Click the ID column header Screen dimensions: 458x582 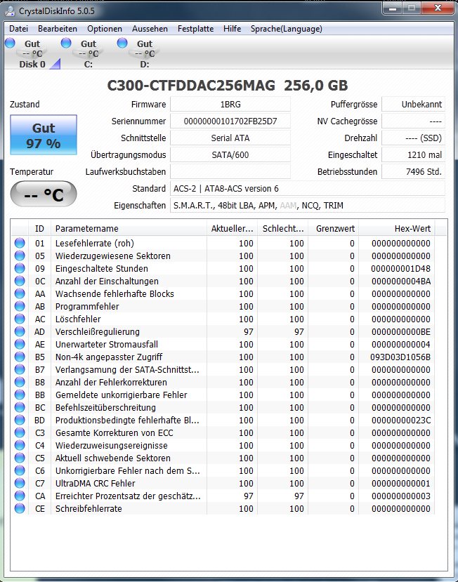(40, 228)
